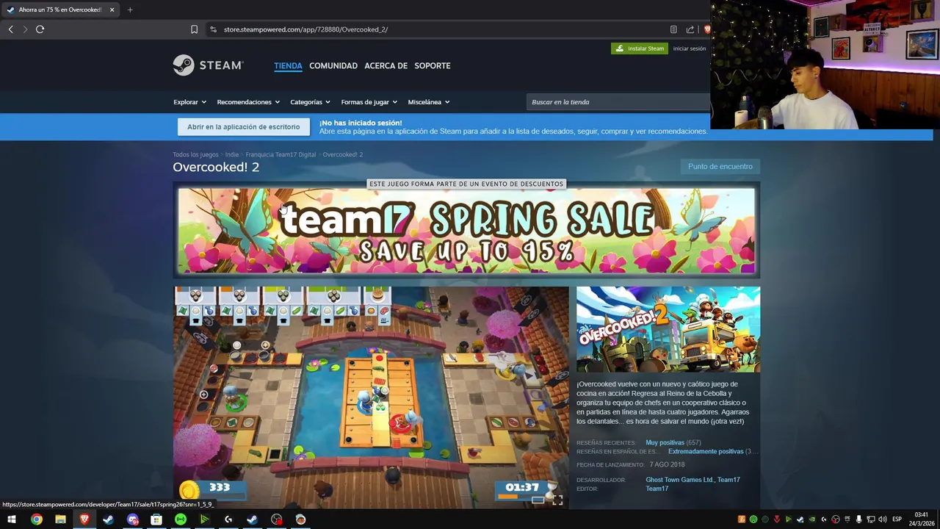Click the browser back arrow
The height and width of the screenshot is (529, 940).
click(x=10, y=29)
